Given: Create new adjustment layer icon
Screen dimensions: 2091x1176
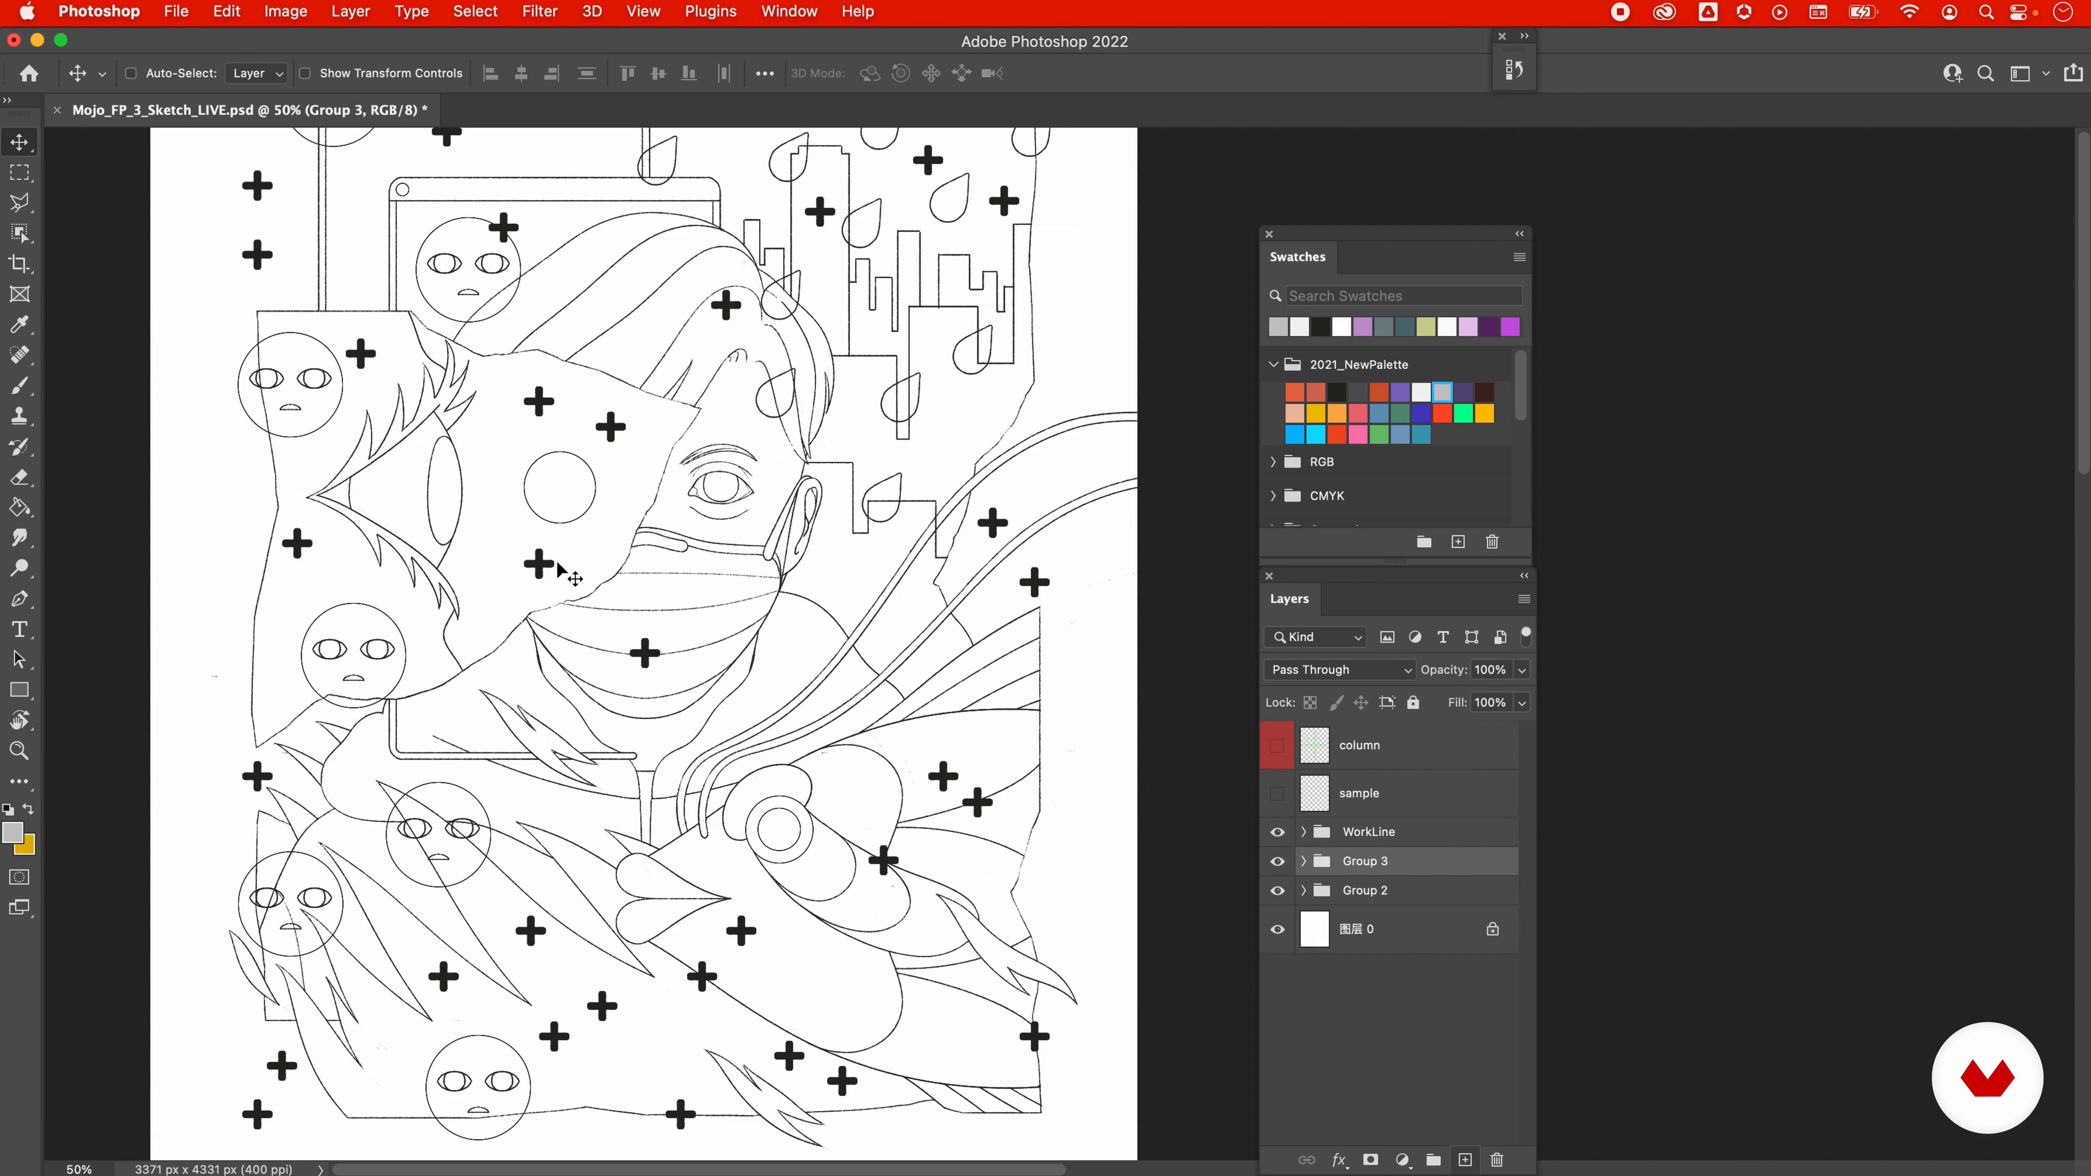Looking at the screenshot, I should 1403,1160.
